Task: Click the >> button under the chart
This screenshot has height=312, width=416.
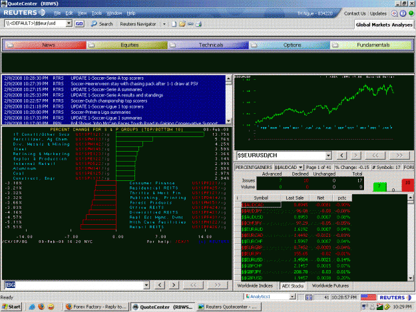Action: point(399,156)
